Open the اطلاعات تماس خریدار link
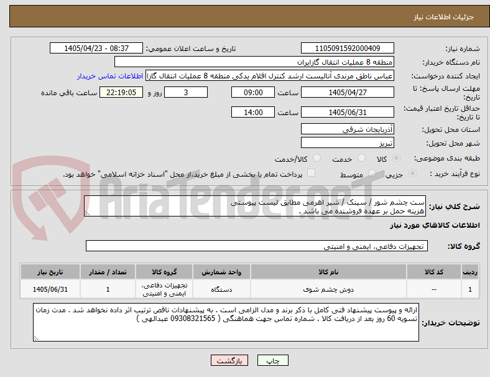The width and height of the screenshot is (490, 377). (x=110, y=76)
